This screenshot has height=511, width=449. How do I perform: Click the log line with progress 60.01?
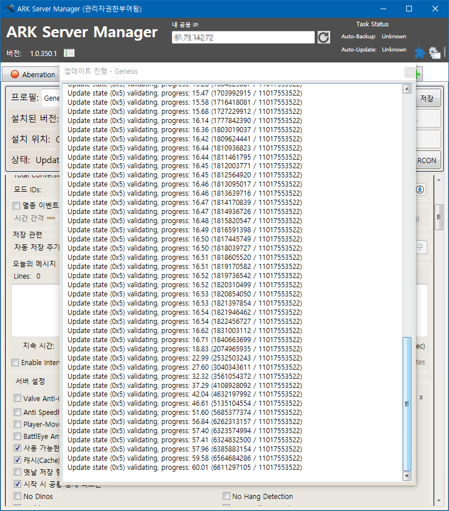[185, 468]
